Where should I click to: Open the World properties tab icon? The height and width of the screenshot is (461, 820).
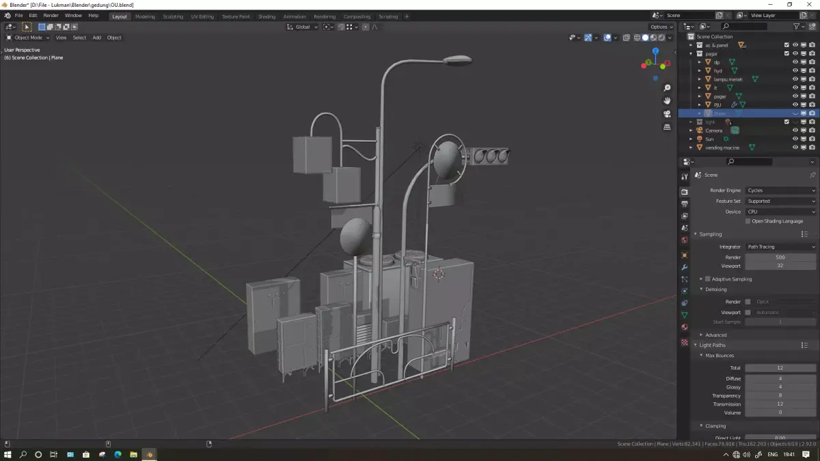coord(685,240)
